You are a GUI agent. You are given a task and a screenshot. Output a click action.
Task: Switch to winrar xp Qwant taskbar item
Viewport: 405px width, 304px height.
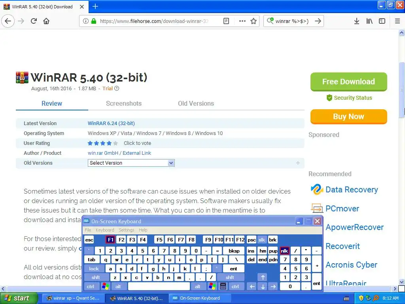tap(73, 298)
